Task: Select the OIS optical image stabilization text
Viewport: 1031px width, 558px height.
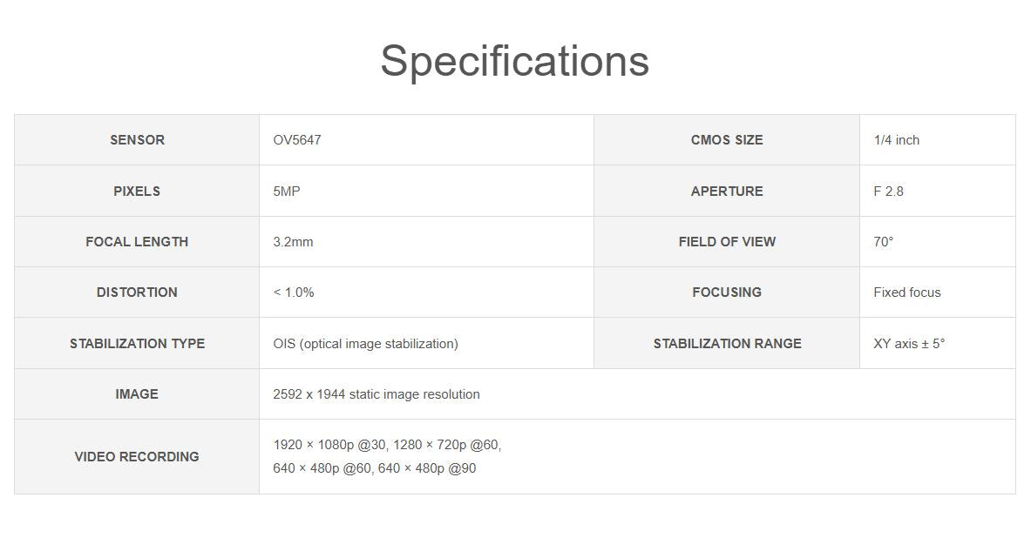Action: (x=365, y=344)
